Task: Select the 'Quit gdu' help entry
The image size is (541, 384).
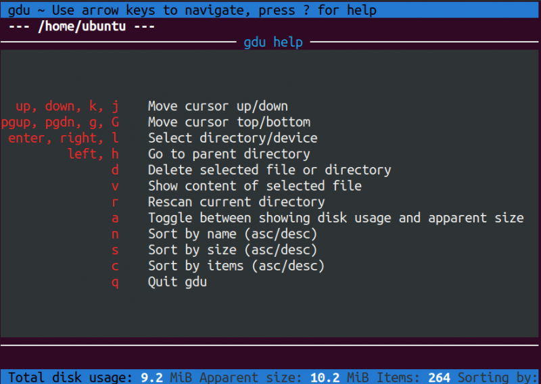Action: point(177,282)
